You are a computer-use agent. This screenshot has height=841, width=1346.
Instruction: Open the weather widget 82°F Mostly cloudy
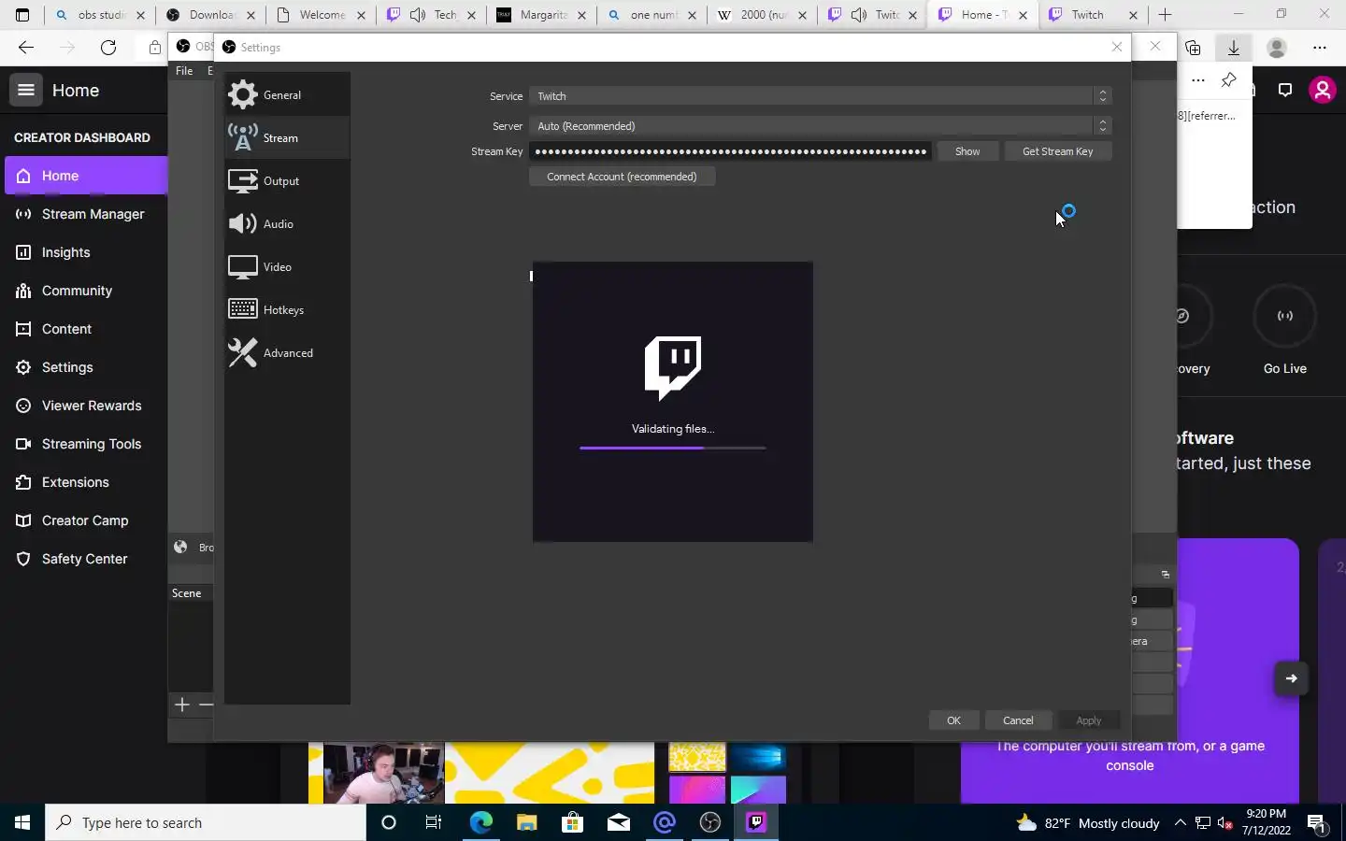pyautogui.click(x=1088, y=822)
